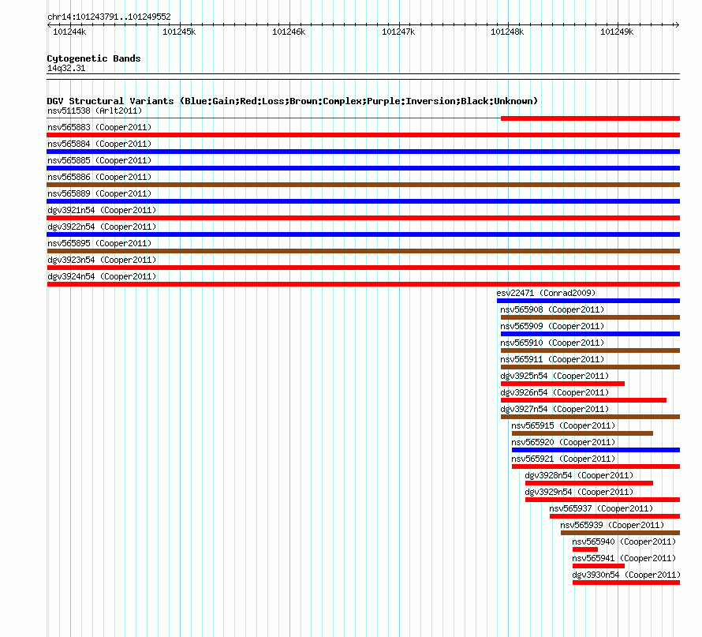Open the nsv565884 (Cooper2011) variant label
Image resolution: width=702 pixels, height=637 pixels.
click(99, 144)
